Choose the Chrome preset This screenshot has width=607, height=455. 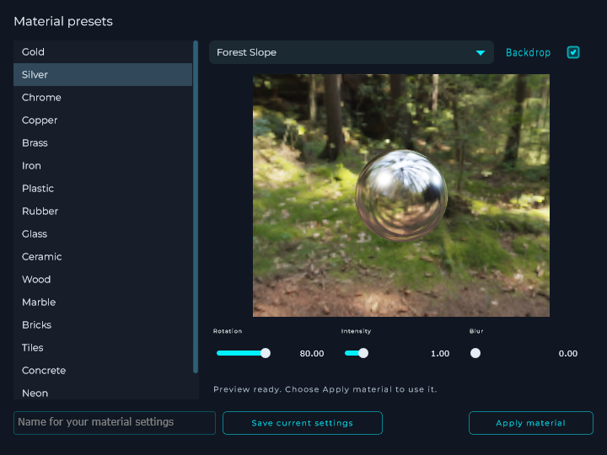click(x=103, y=98)
